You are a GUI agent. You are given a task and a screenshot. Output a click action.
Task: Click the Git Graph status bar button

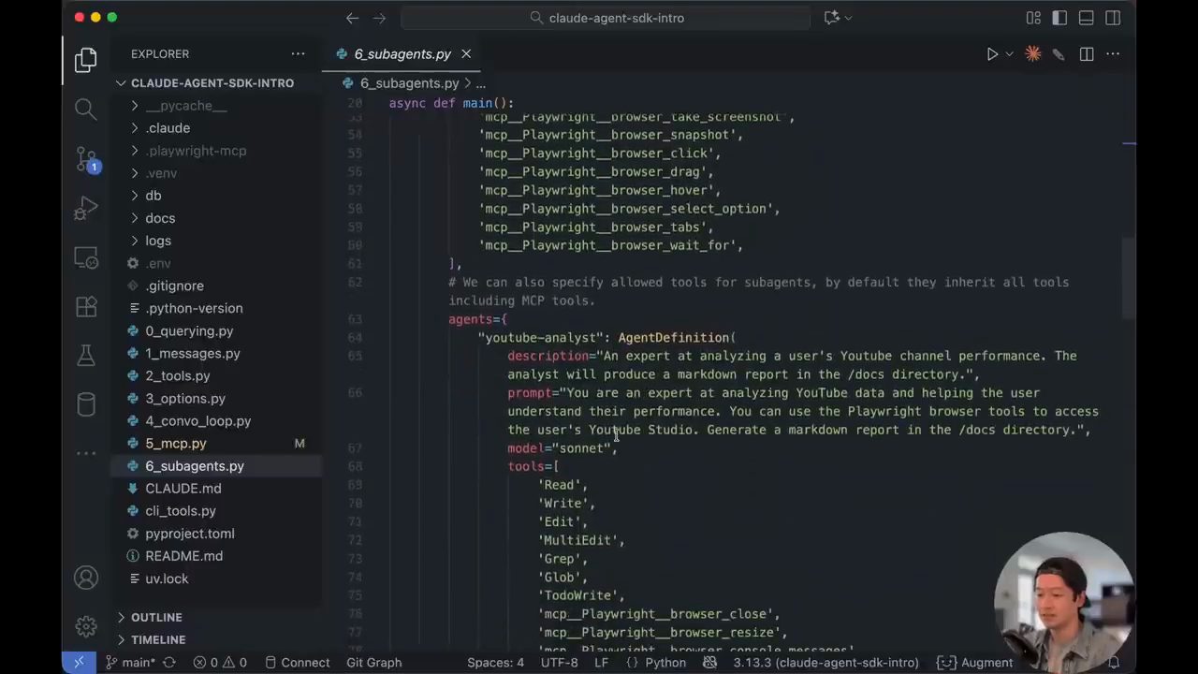point(373,662)
